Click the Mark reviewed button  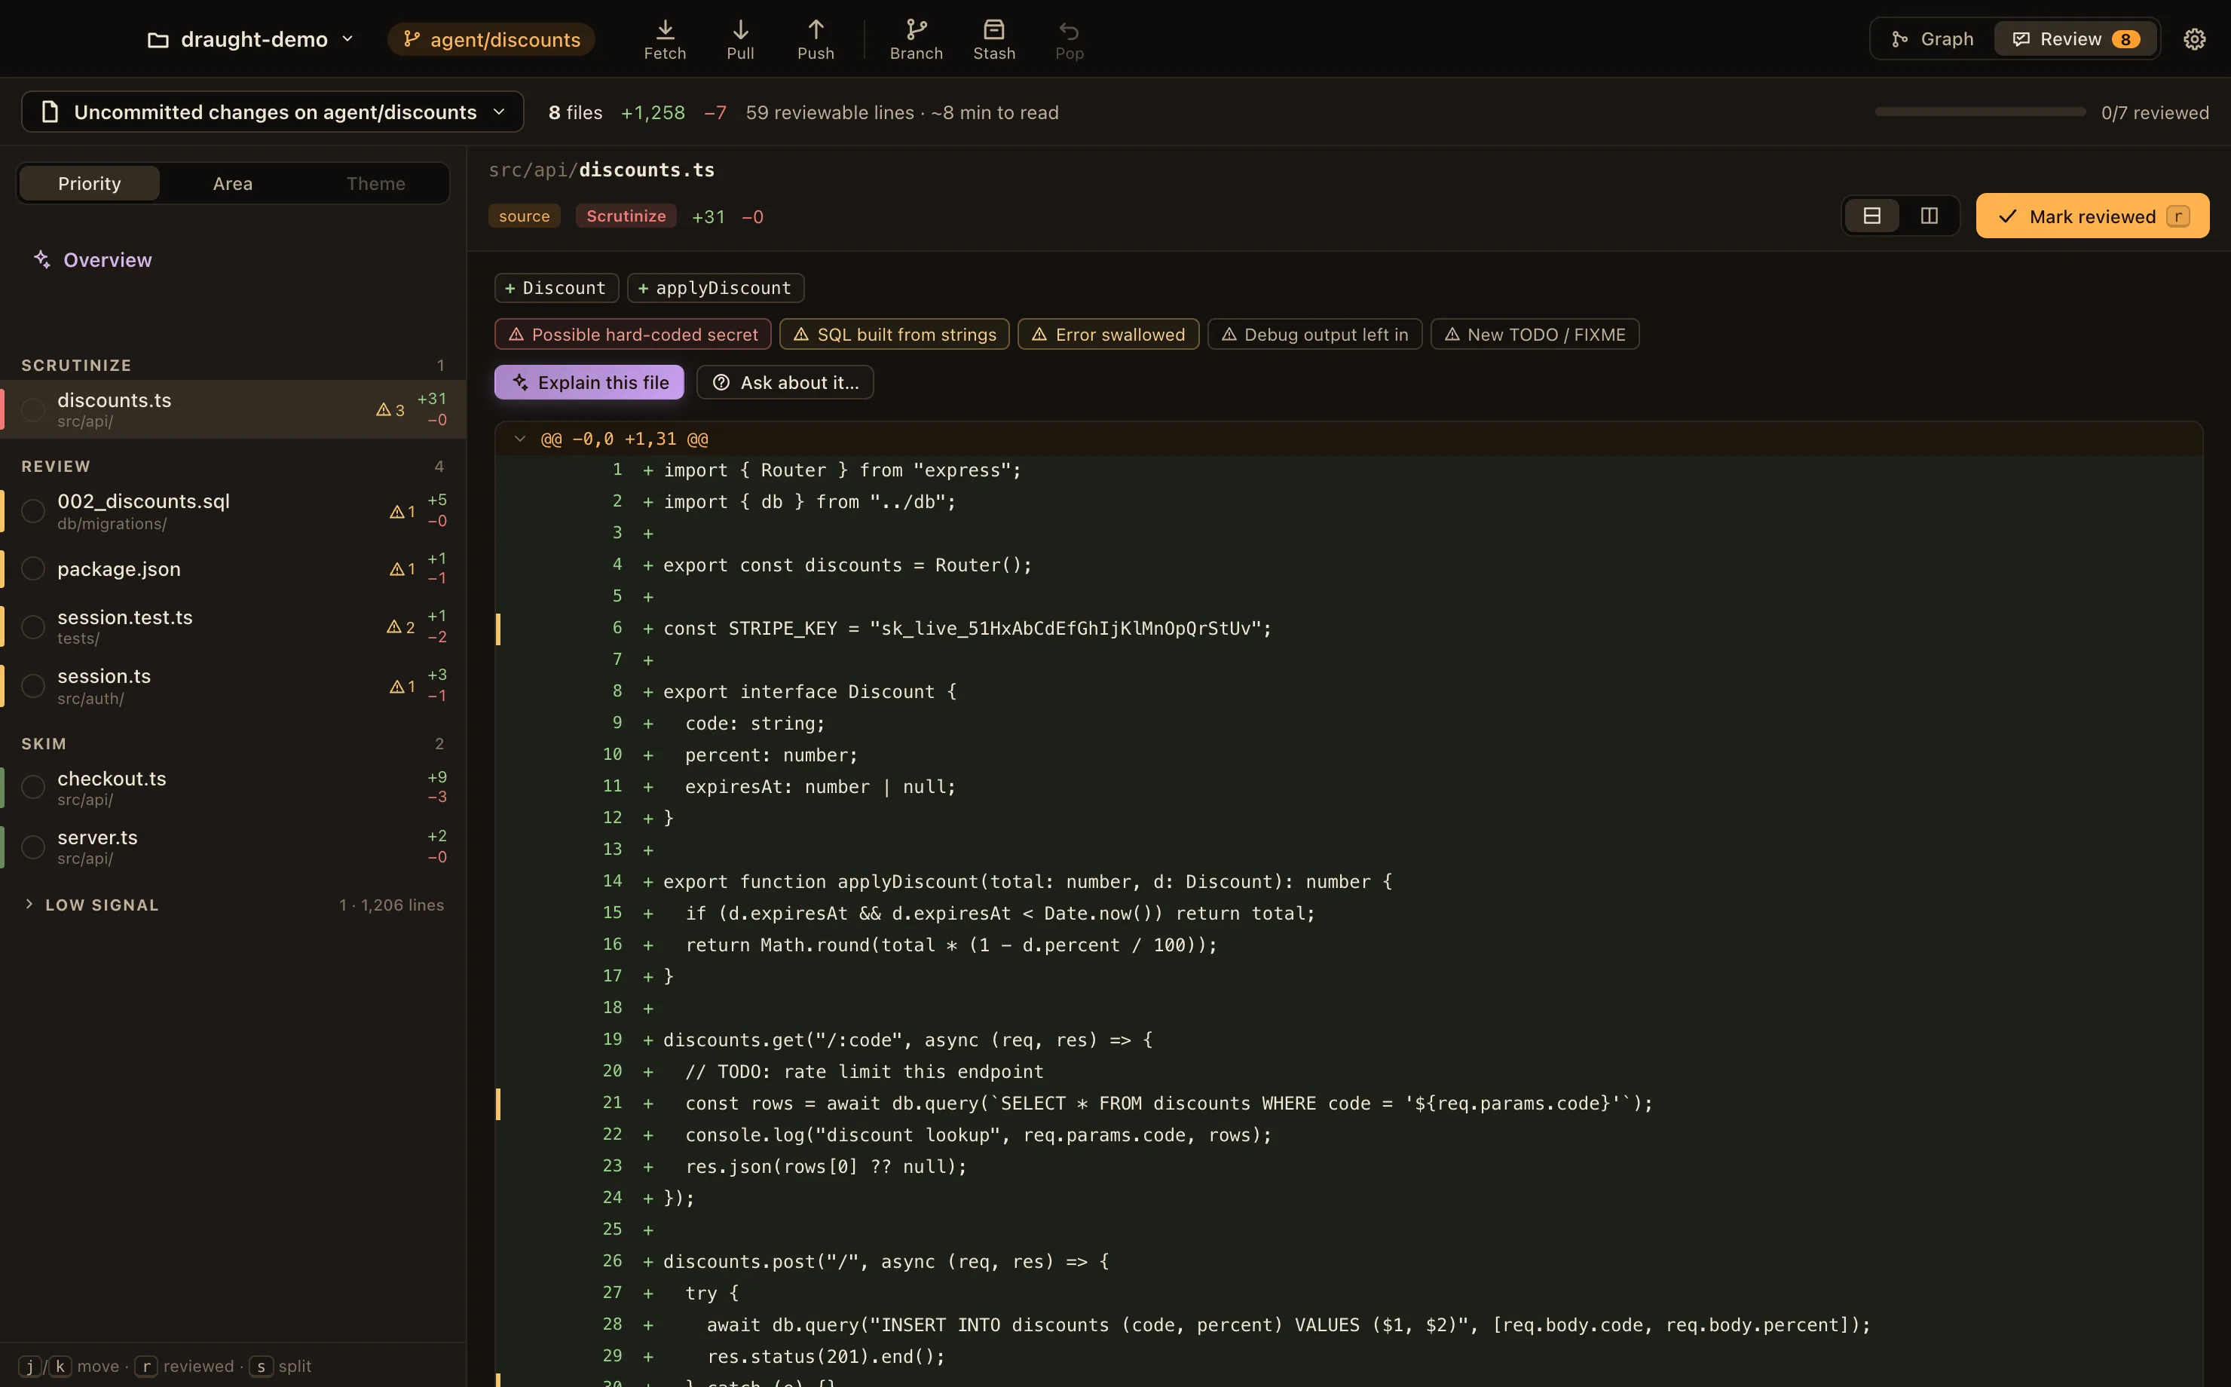click(x=2092, y=216)
